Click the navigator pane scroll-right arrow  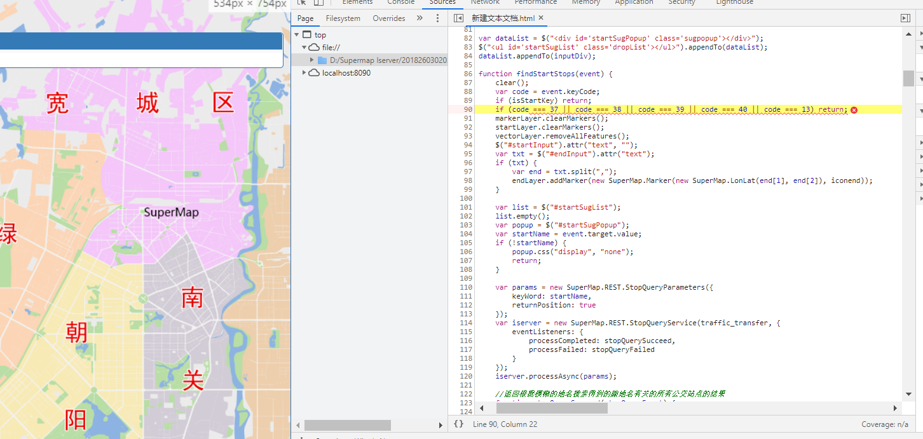[441, 425]
